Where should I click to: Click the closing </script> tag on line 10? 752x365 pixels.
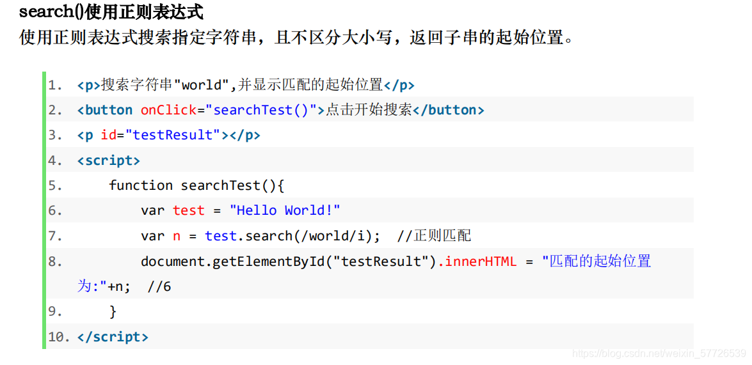click(113, 337)
